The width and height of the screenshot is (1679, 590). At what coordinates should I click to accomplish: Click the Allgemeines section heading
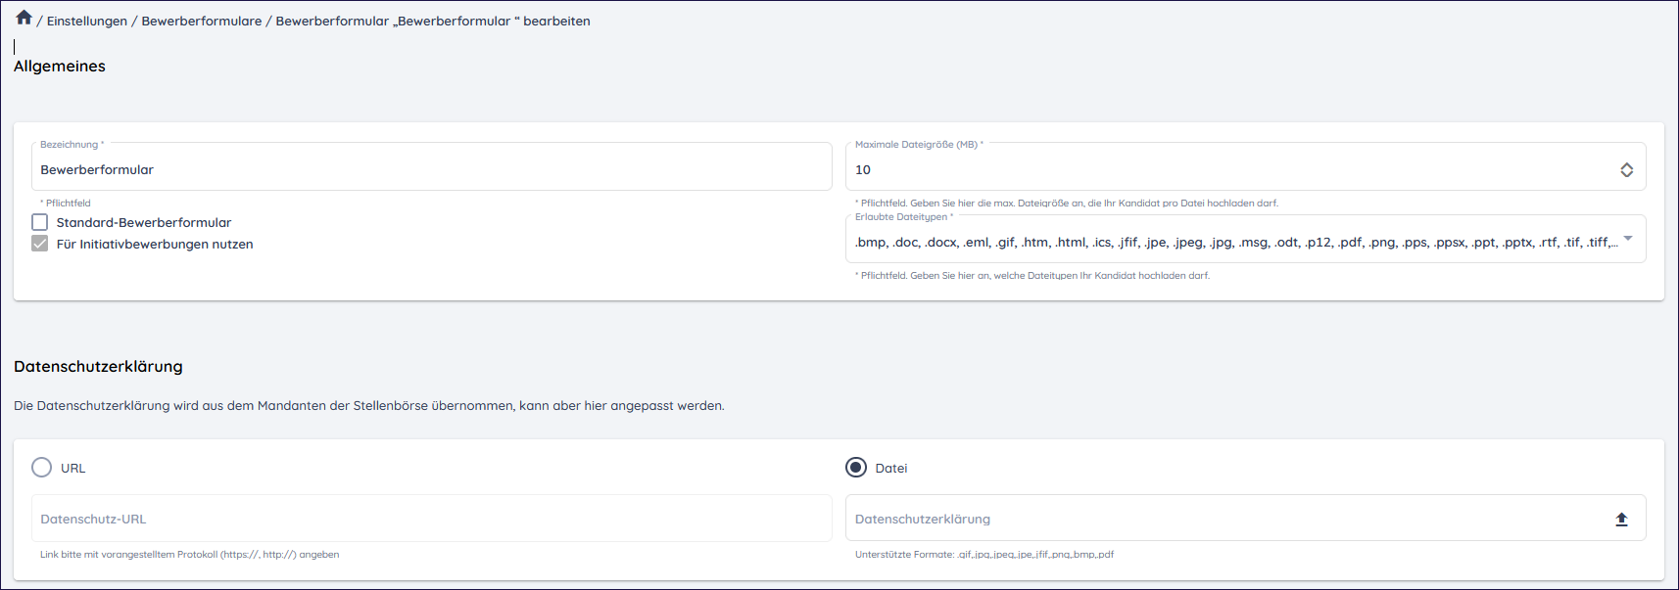click(x=60, y=67)
